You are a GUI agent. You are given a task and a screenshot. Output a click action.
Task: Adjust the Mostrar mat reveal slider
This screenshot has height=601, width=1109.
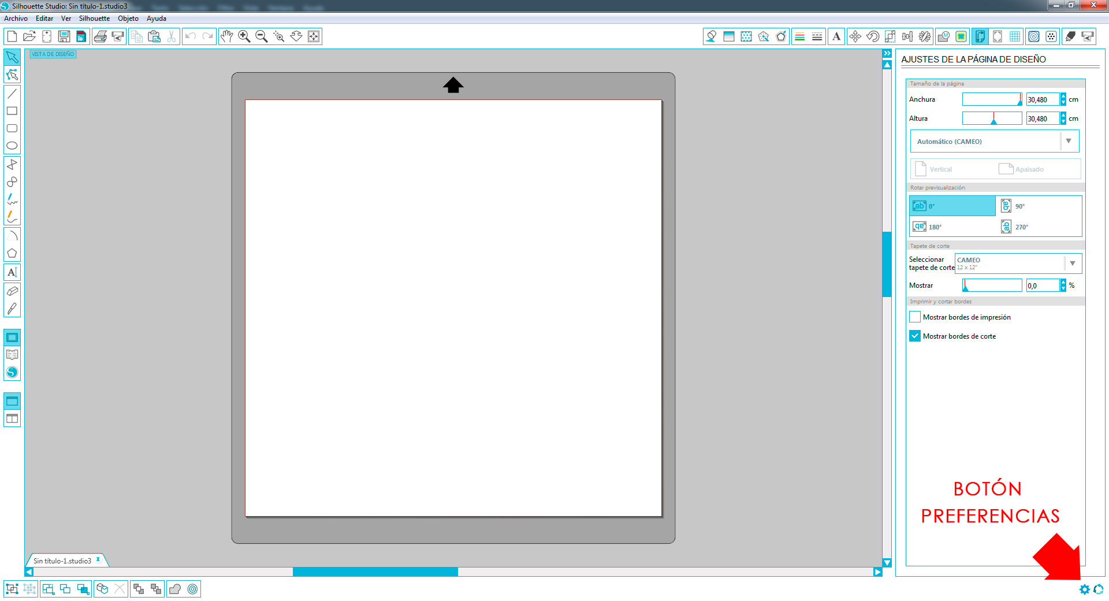[x=992, y=285]
